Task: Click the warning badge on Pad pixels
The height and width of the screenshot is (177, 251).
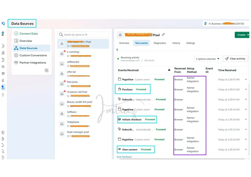Action: [x=65, y=81]
